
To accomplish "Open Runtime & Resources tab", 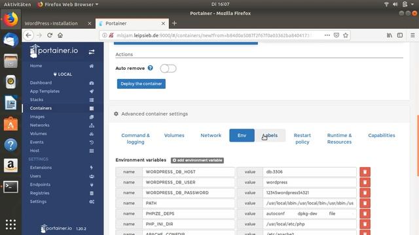I will click(x=339, y=138).
